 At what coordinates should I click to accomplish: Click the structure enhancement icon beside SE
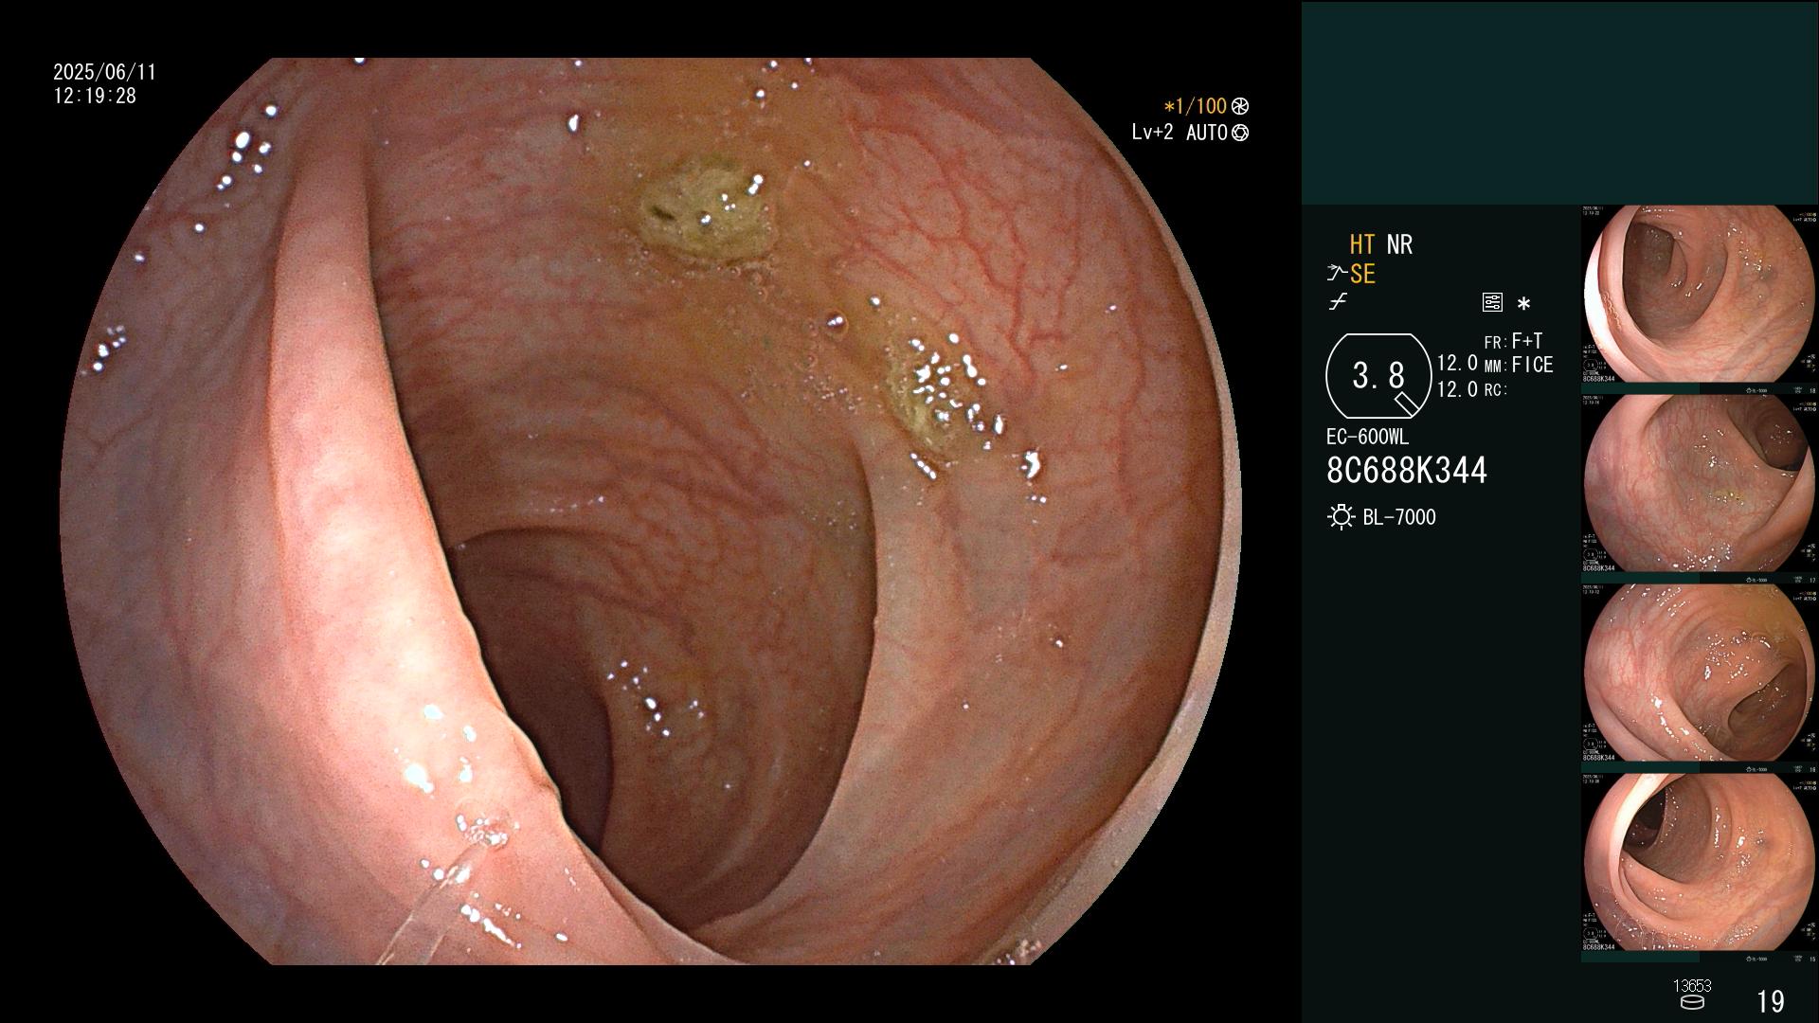(1337, 275)
